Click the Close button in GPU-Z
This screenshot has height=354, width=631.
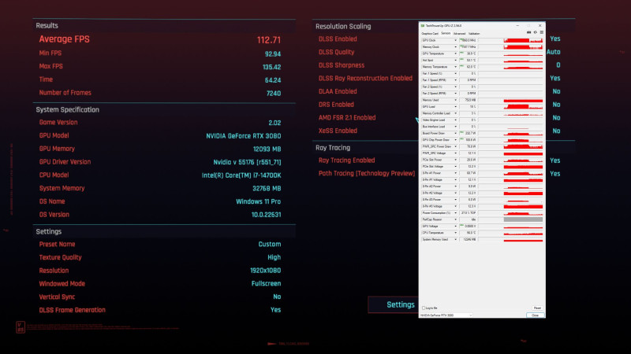tap(536, 315)
